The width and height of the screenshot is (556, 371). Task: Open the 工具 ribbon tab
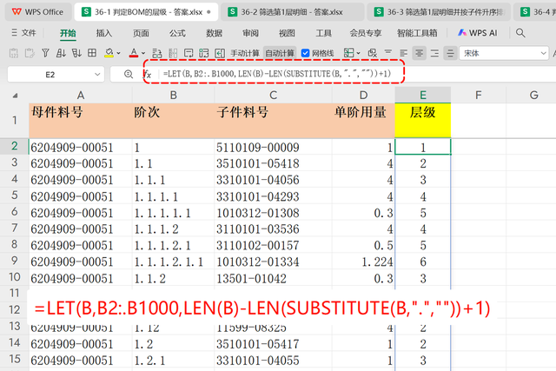pyautogui.click(x=323, y=33)
